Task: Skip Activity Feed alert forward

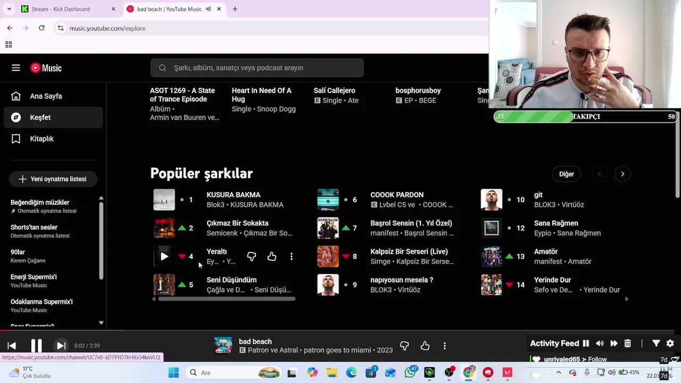Action: click(613, 344)
